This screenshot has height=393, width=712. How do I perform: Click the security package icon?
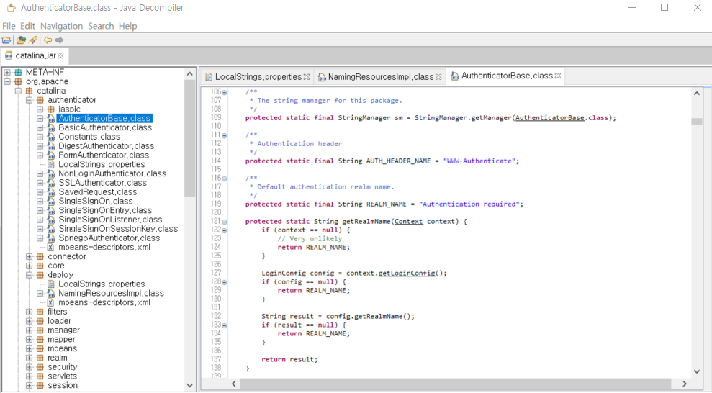click(x=40, y=367)
